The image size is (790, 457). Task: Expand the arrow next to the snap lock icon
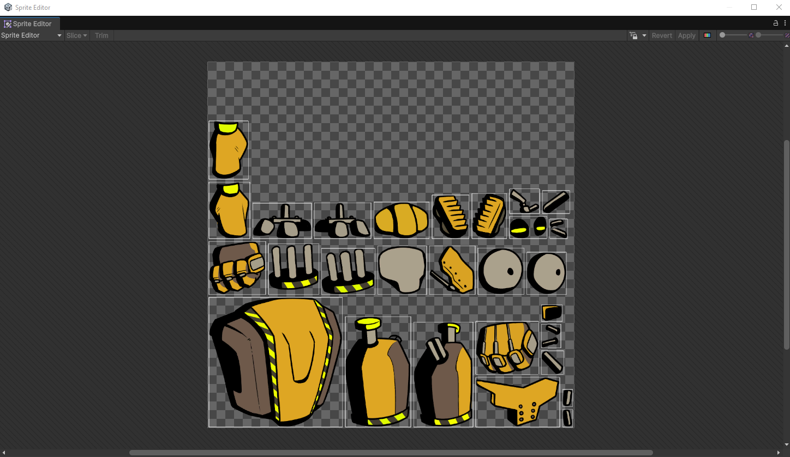644,35
